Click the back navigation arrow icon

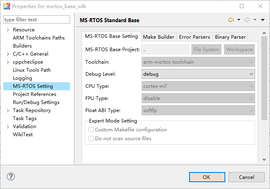231,20
